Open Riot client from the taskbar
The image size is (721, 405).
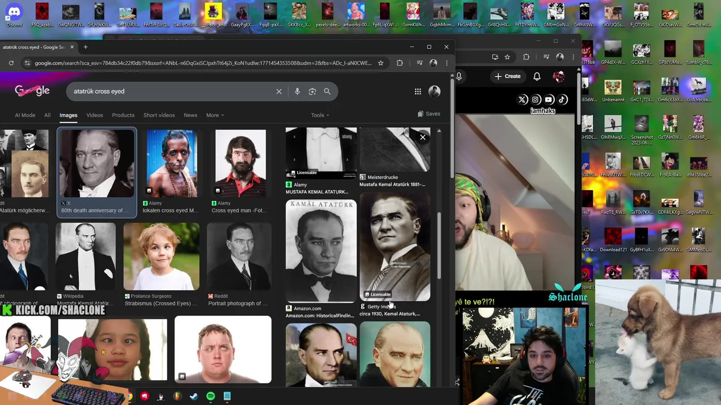point(145,397)
